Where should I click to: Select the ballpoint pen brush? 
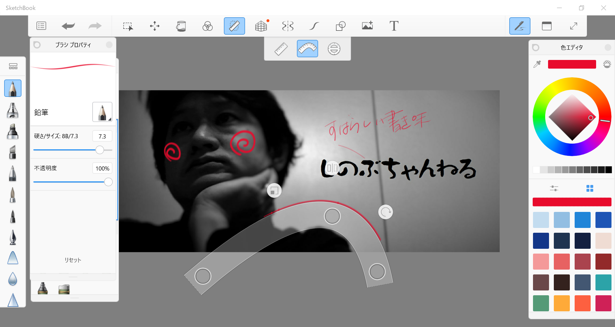point(12,173)
